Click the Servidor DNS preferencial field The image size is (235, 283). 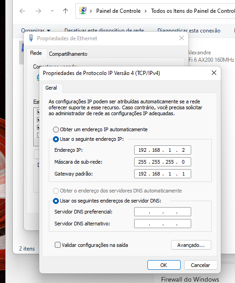click(x=162, y=212)
